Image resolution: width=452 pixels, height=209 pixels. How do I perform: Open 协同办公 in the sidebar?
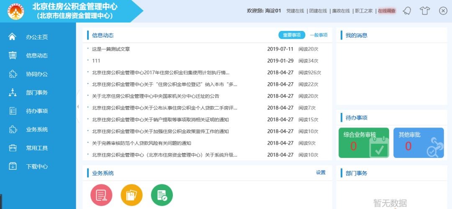tap(37, 74)
